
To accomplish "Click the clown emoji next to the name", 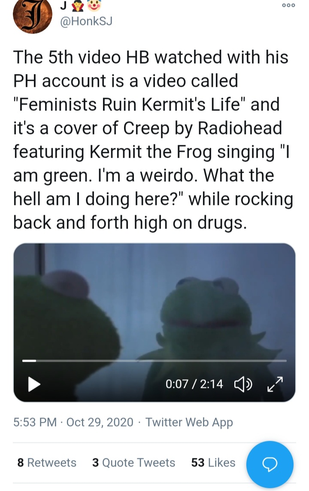I will point(94,5).
